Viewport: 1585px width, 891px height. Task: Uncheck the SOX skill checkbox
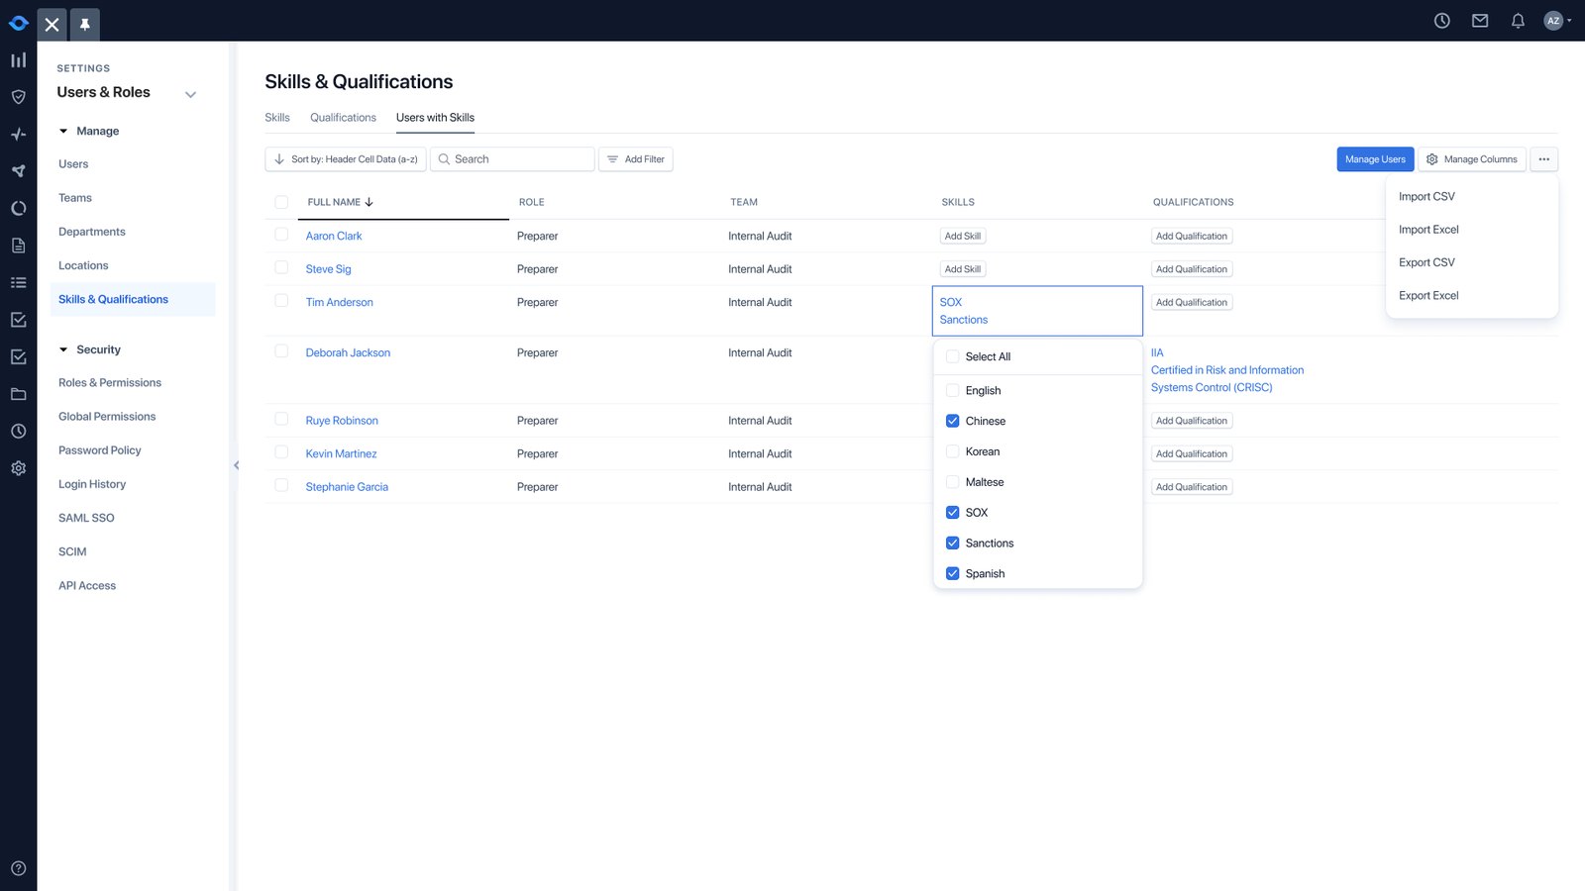952,513
